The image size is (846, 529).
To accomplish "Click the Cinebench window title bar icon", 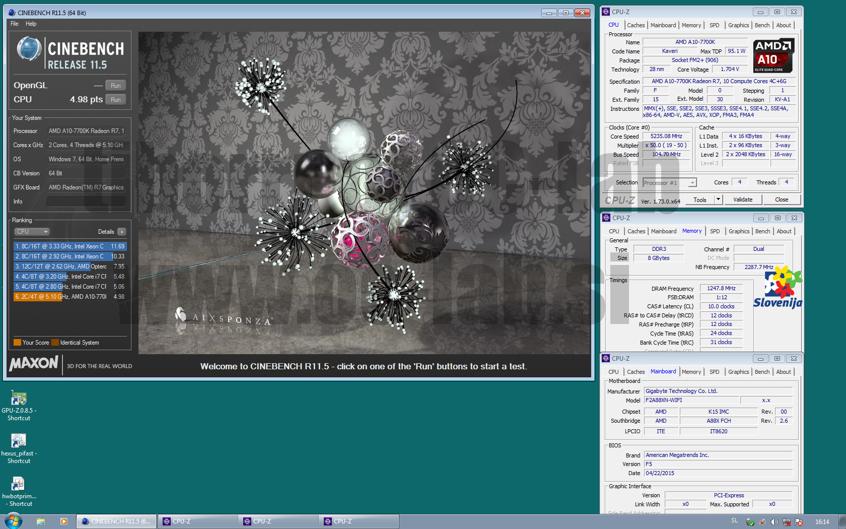I will (12, 13).
